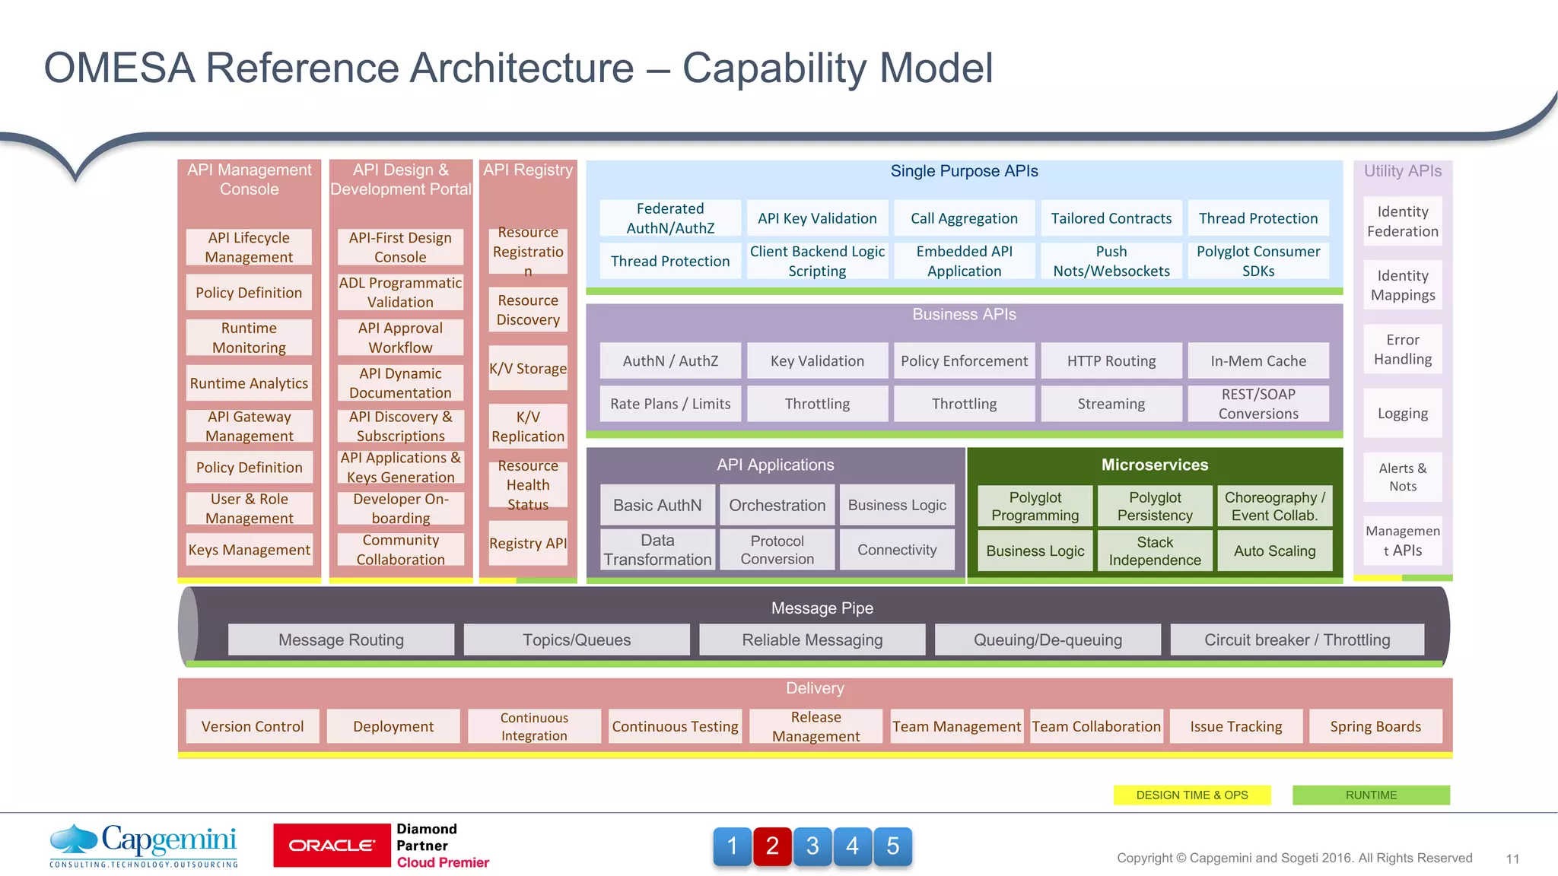The height and width of the screenshot is (876, 1558).
Task: Click the Capgemini logo
Action: [144, 846]
